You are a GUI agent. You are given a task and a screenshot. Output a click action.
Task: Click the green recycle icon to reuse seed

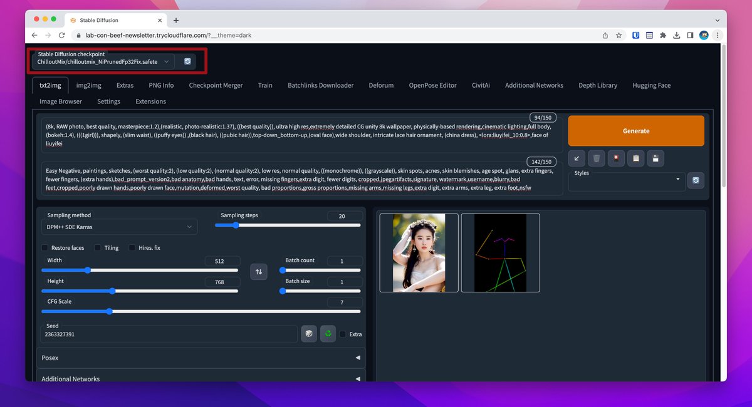click(328, 334)
